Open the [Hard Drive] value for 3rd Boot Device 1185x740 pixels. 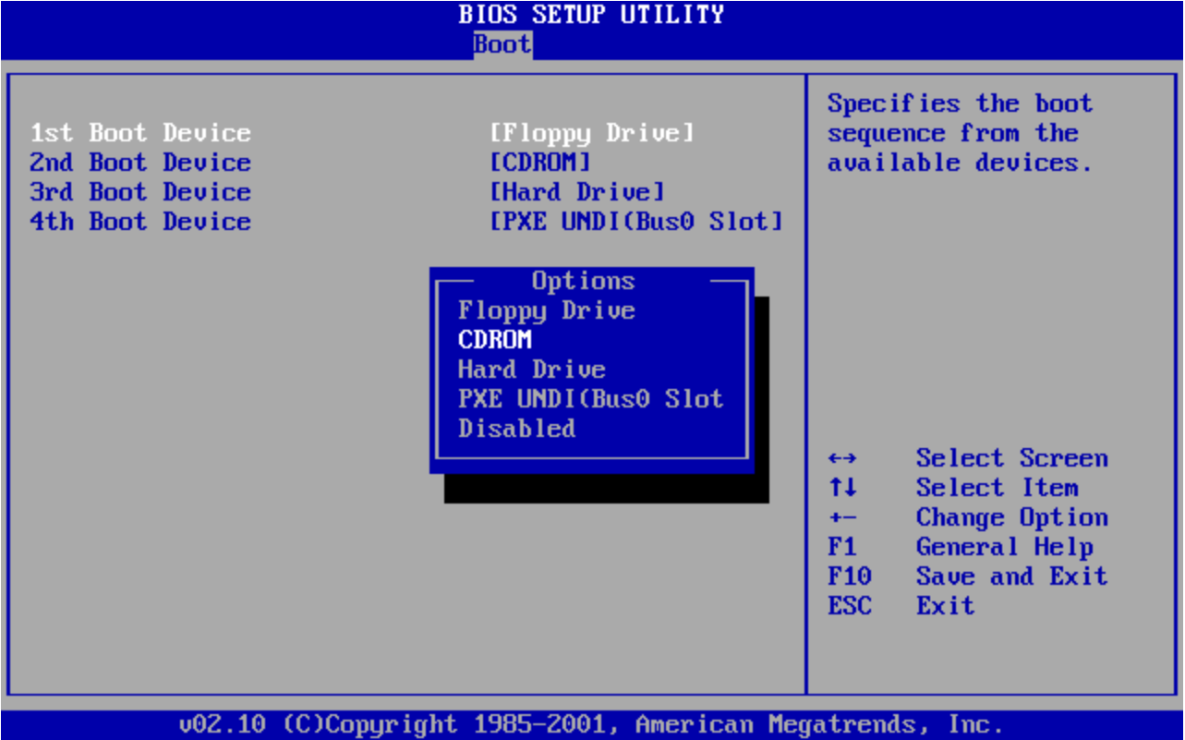tap(576, 192)
